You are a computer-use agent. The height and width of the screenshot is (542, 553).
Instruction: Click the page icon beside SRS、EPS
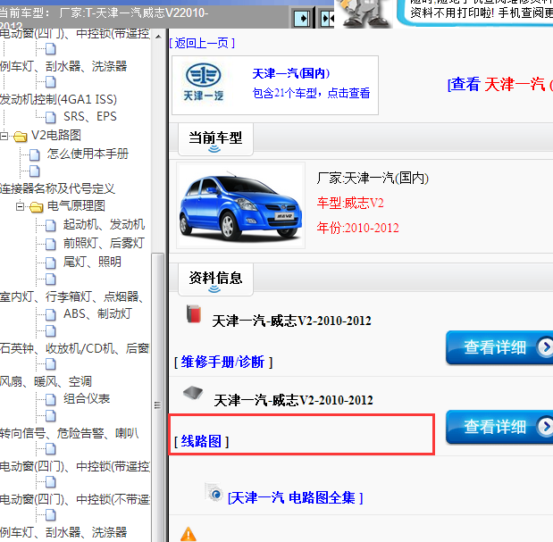point(51,117)
